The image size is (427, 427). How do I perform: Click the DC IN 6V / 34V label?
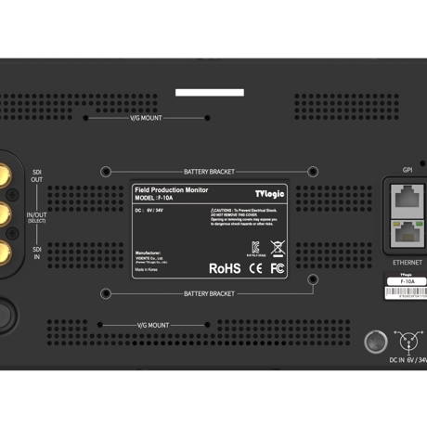pos(408,360)
